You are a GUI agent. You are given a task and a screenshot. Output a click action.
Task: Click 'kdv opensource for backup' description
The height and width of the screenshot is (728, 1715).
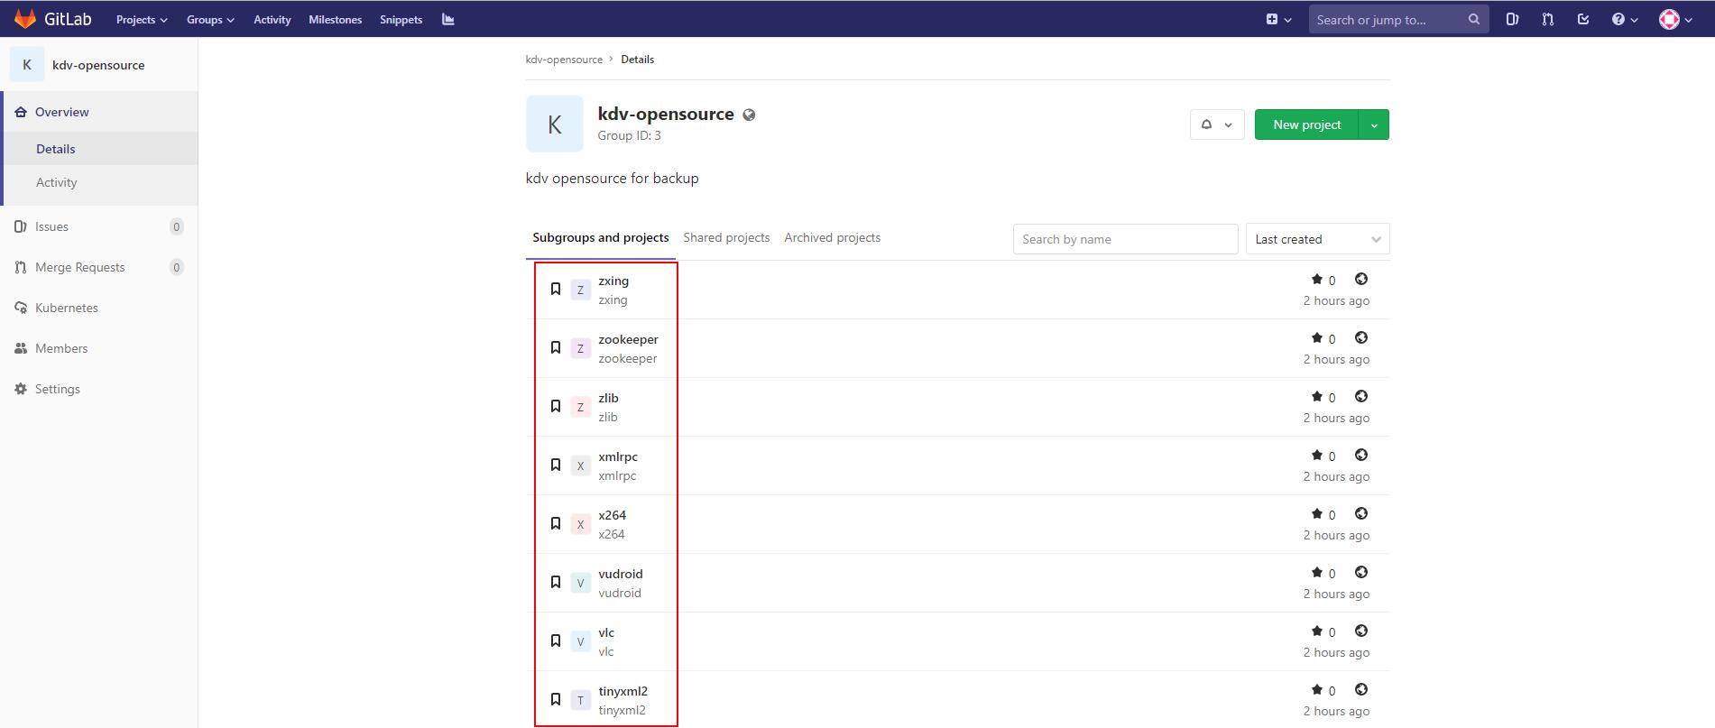click(613, 179)
